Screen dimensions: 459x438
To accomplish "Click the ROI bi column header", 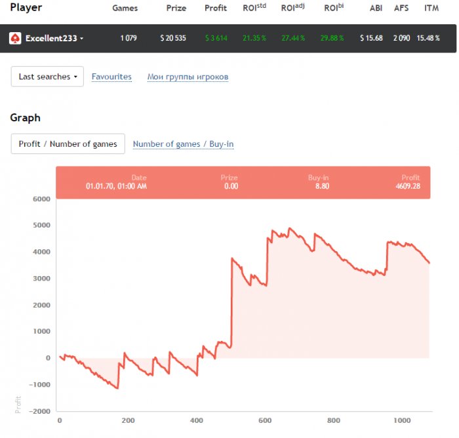I will [334, 9].
